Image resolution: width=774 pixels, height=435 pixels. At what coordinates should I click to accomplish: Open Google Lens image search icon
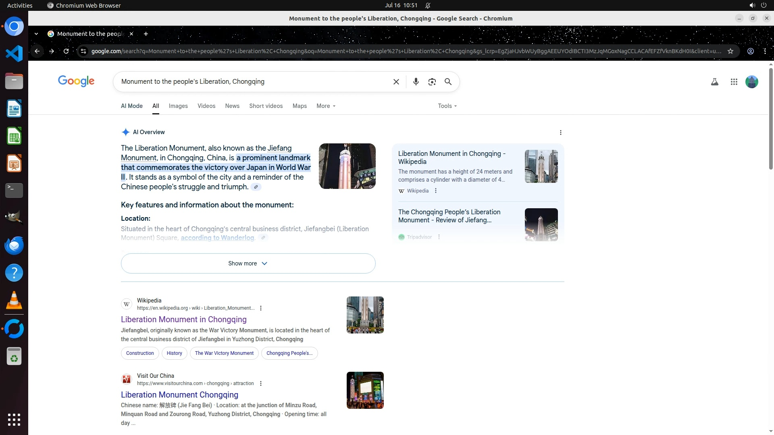tap(432, 82)
